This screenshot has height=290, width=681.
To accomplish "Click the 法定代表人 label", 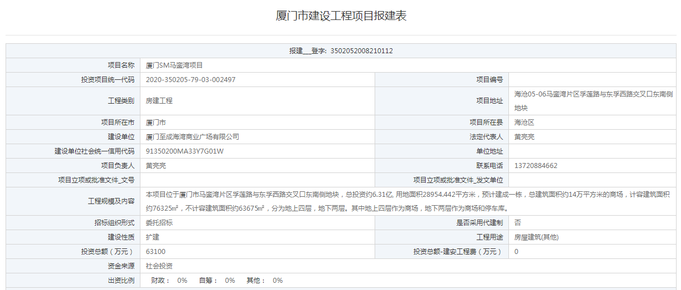I will click(x=486, y=136).
